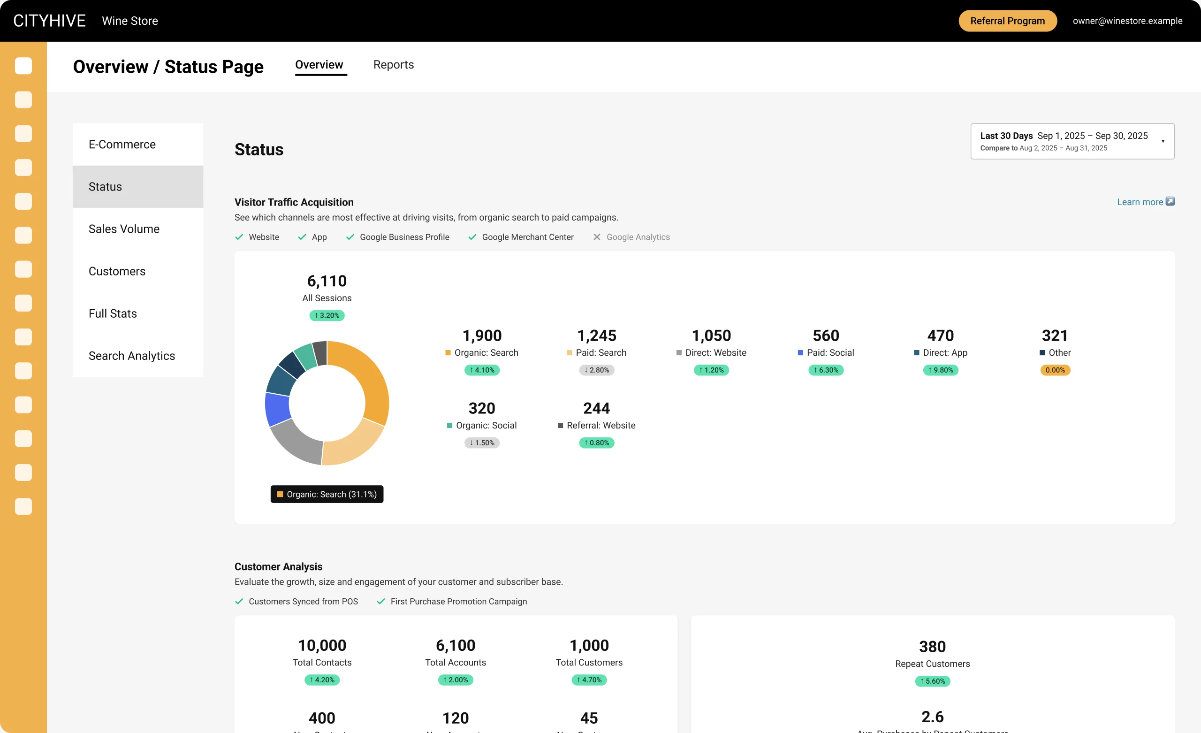Click the 380 Repeat Customers figure
The image size is (1201, 733).
click(933, 647)
